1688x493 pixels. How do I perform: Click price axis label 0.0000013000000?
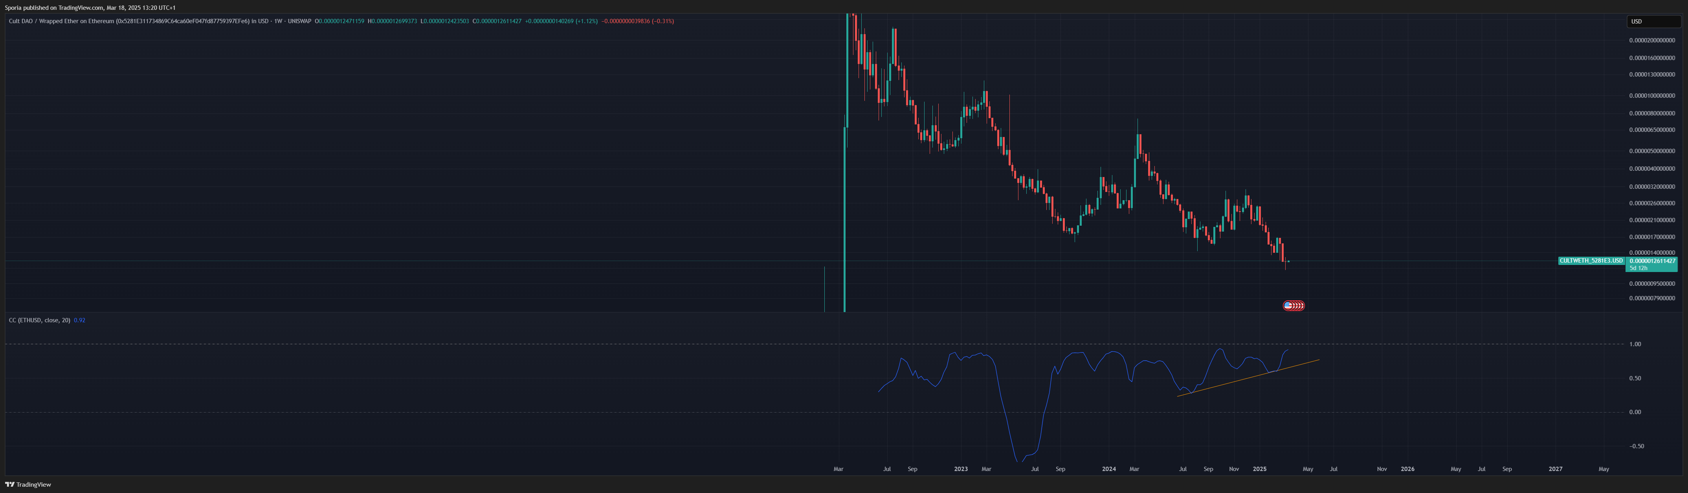tap(1652, 75)
